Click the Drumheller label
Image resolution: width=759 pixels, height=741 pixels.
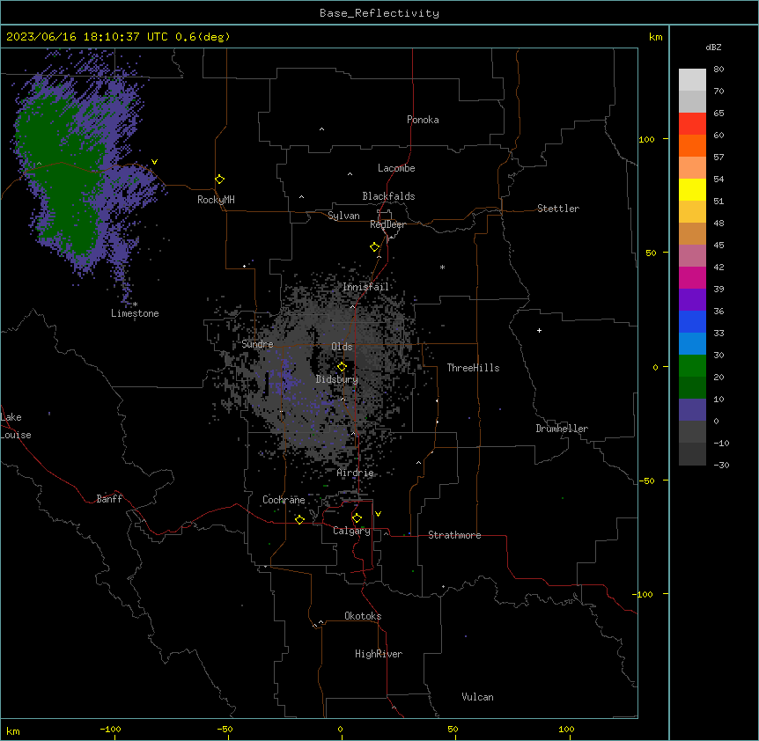click(562, 429)
